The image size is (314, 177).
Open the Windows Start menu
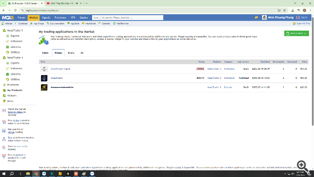[x=4, y=174]
